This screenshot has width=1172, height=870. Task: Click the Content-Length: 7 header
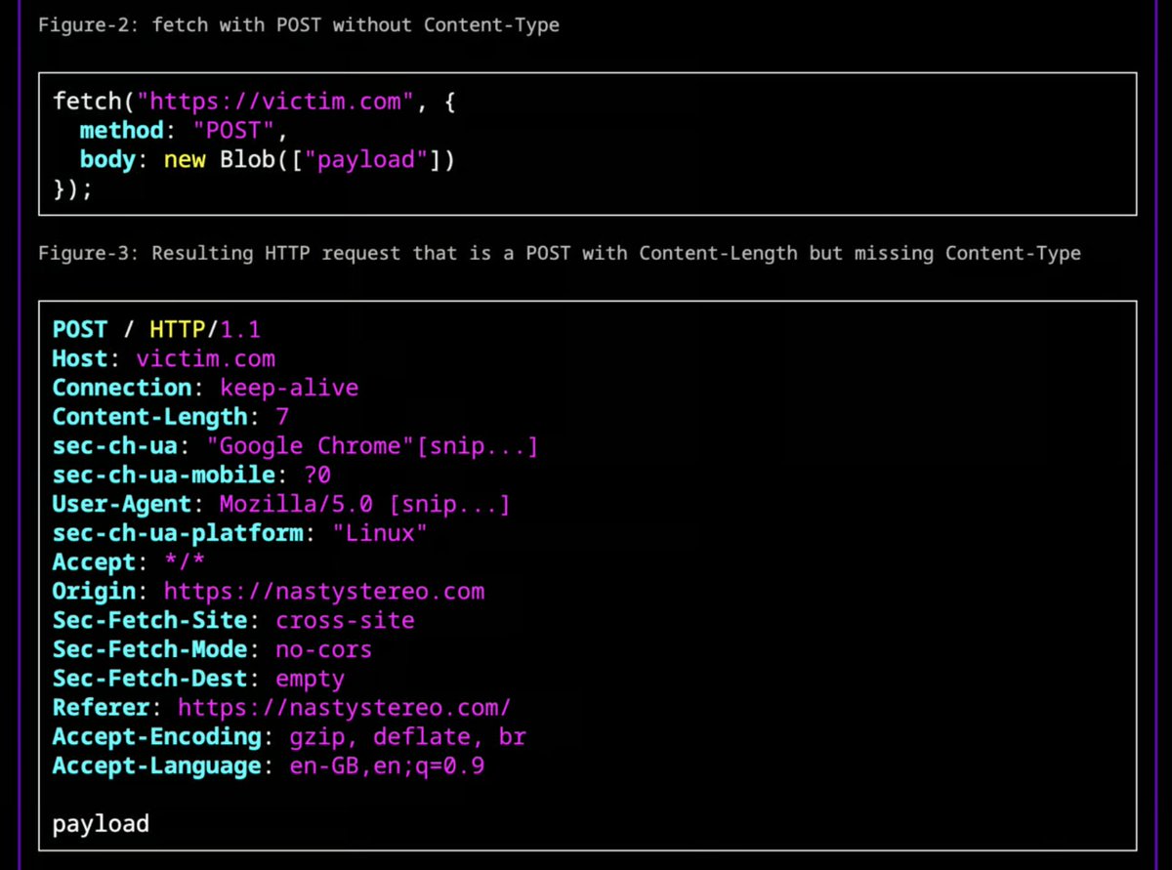point(171,417)
